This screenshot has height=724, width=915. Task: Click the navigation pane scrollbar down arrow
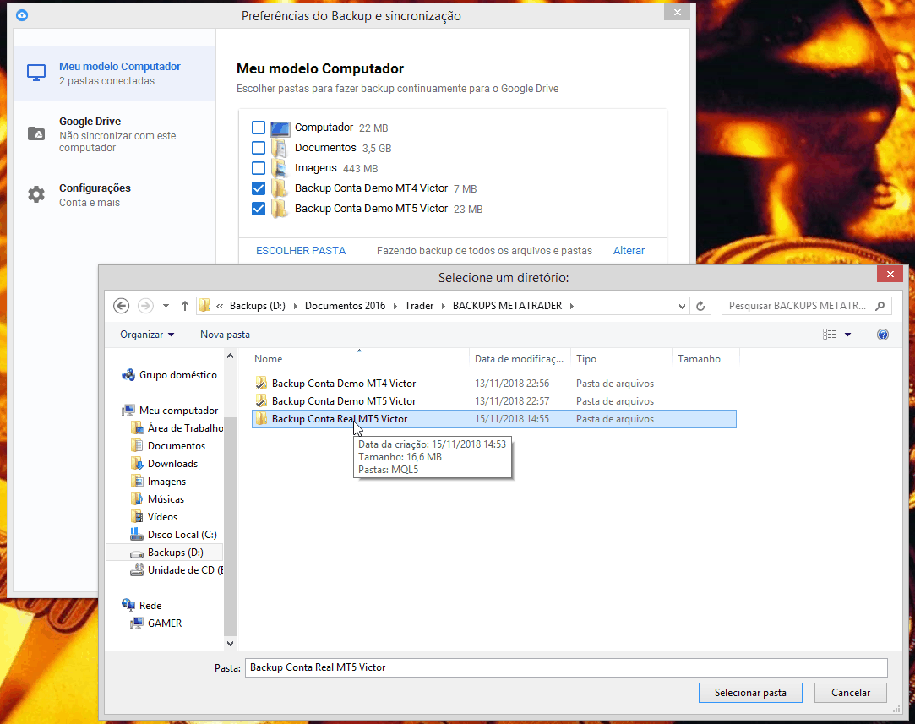click(x=230, y=644)
